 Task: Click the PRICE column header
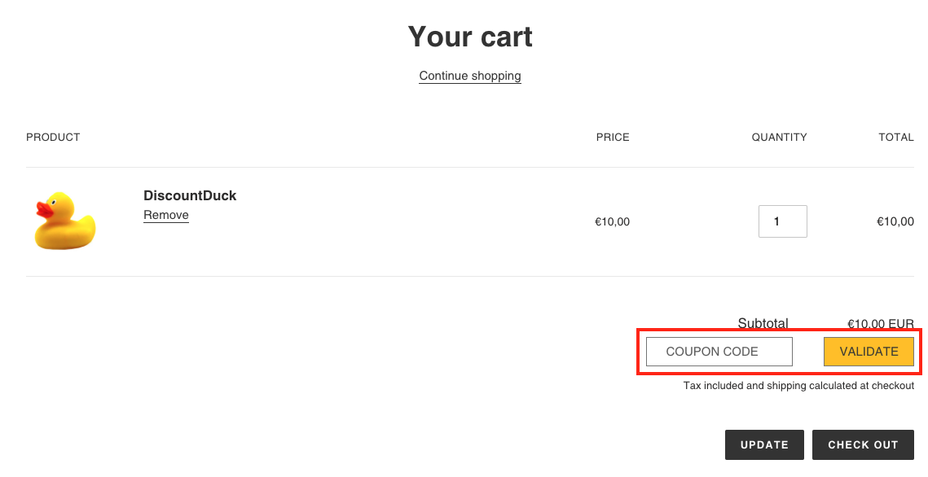point(613,137)
